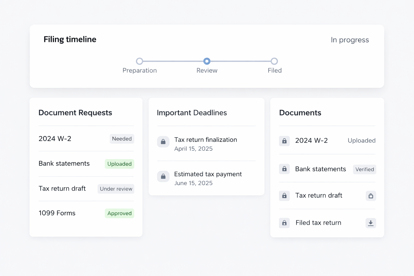The image size is (414, 276).
Task: Click lock icon next to Filed tax return
Action: [x=284, y=223]
